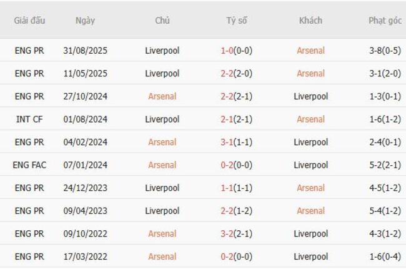Open the 2-1(2-1) score from 01/08/2024

(x=236, y=119)
